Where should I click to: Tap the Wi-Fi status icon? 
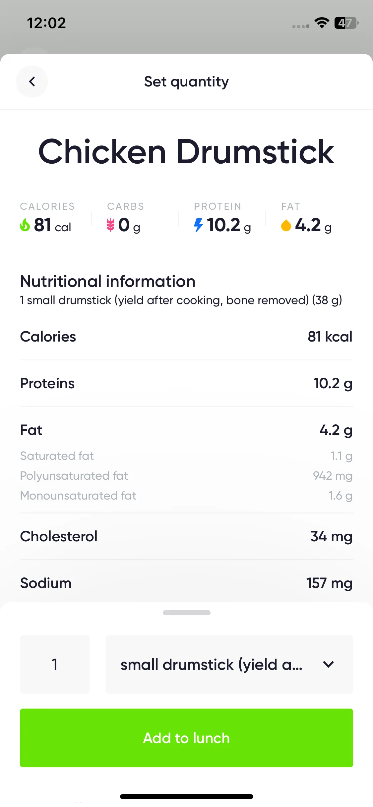pyautogui.click(x=322, y=23)
